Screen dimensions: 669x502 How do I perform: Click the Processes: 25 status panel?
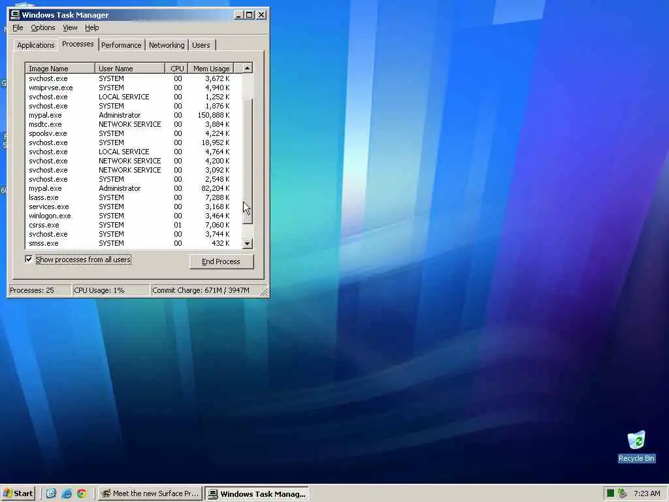tap(40, 290)
